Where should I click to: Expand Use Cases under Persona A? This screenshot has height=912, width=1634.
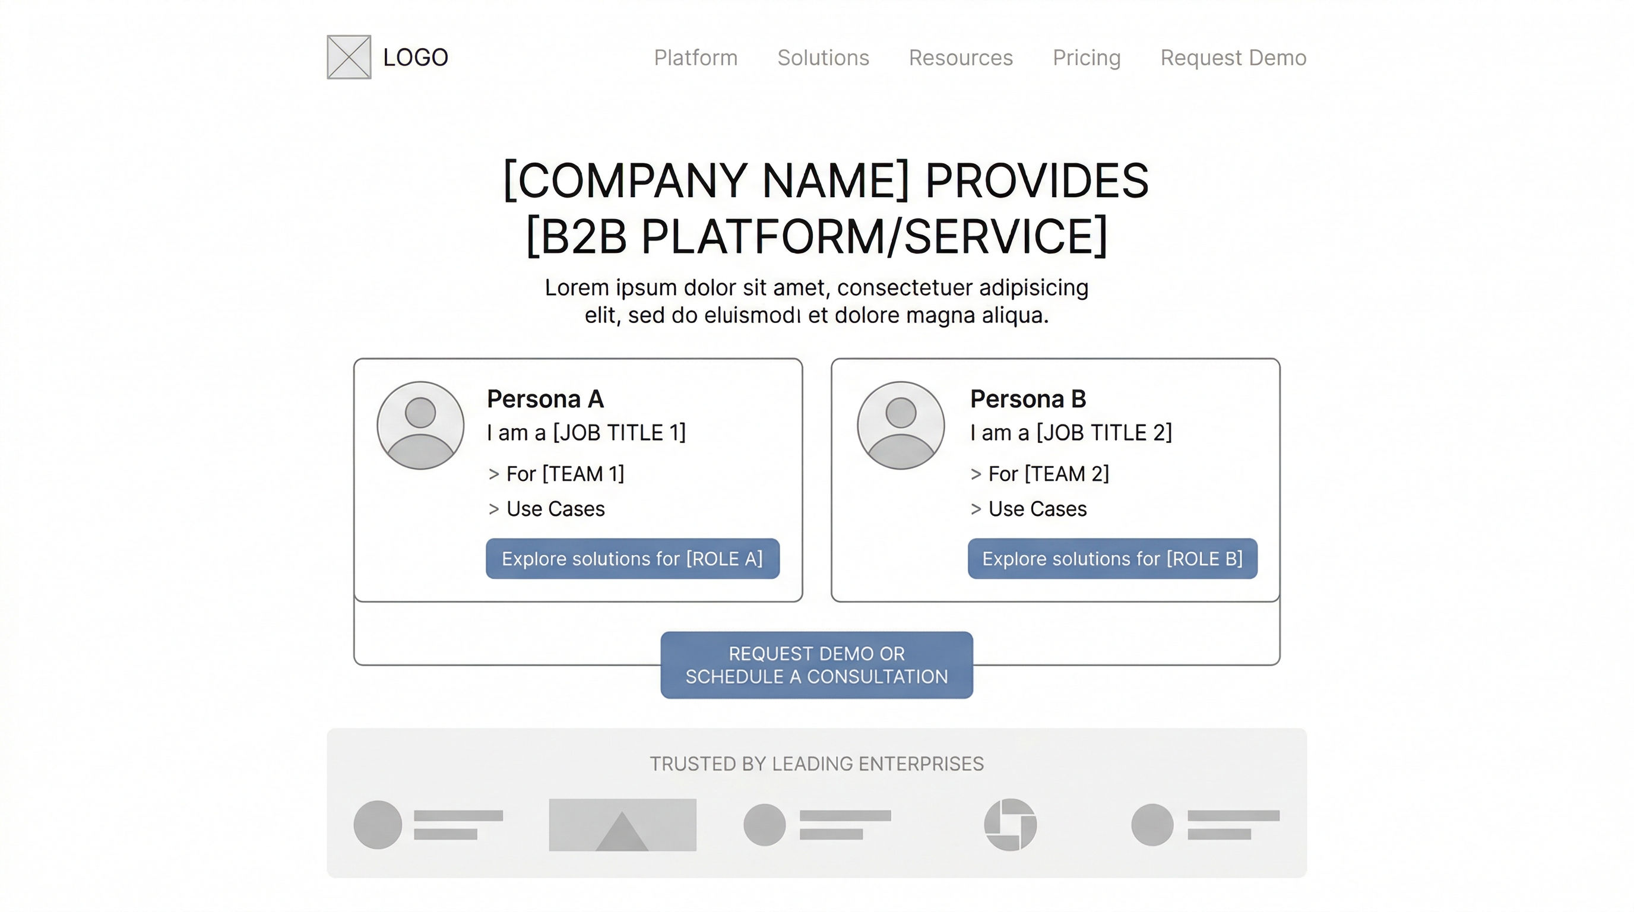546,509
